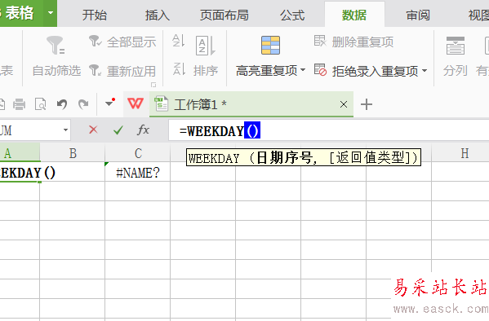Viewport: 489px width, 321px height.
Task: Switch to the 开始 ribbon tab
Action: coord(95,15)
